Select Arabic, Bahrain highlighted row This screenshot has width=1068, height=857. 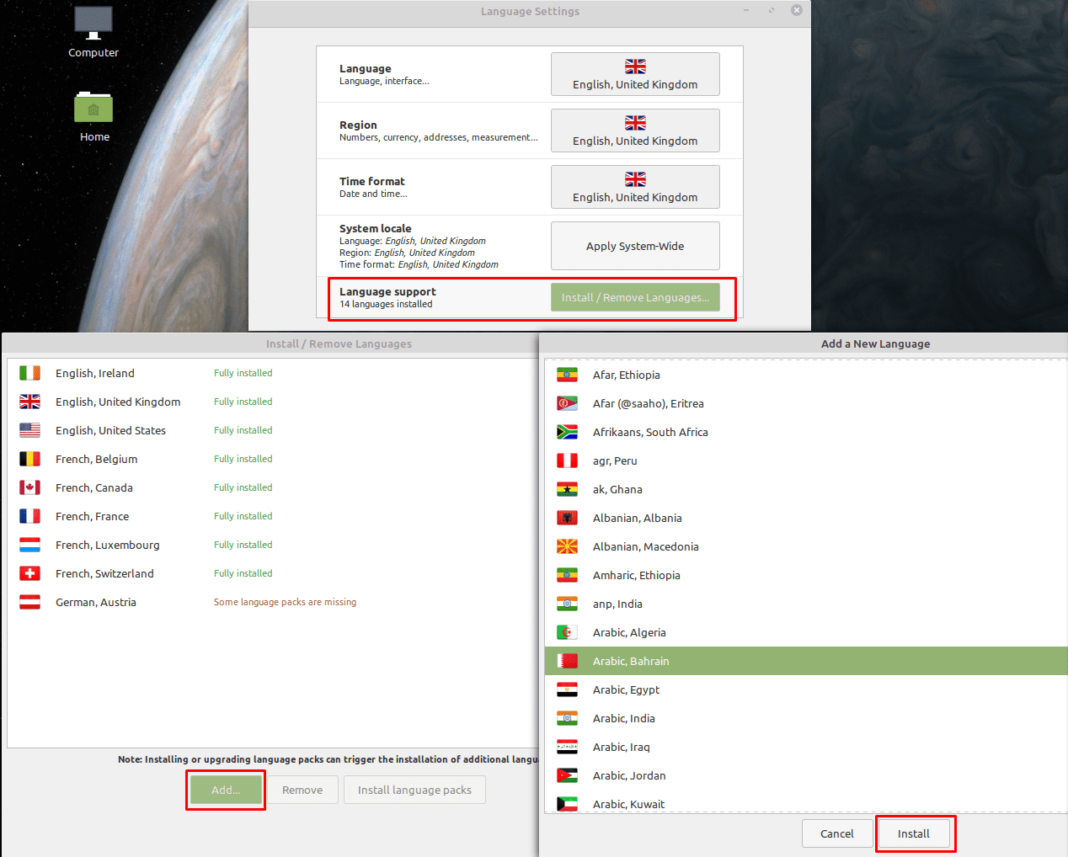click(x=806, y=661)
